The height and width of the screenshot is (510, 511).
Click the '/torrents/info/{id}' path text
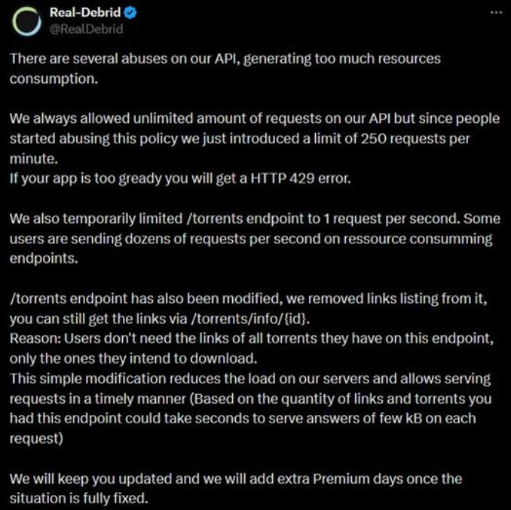(249, 319)
